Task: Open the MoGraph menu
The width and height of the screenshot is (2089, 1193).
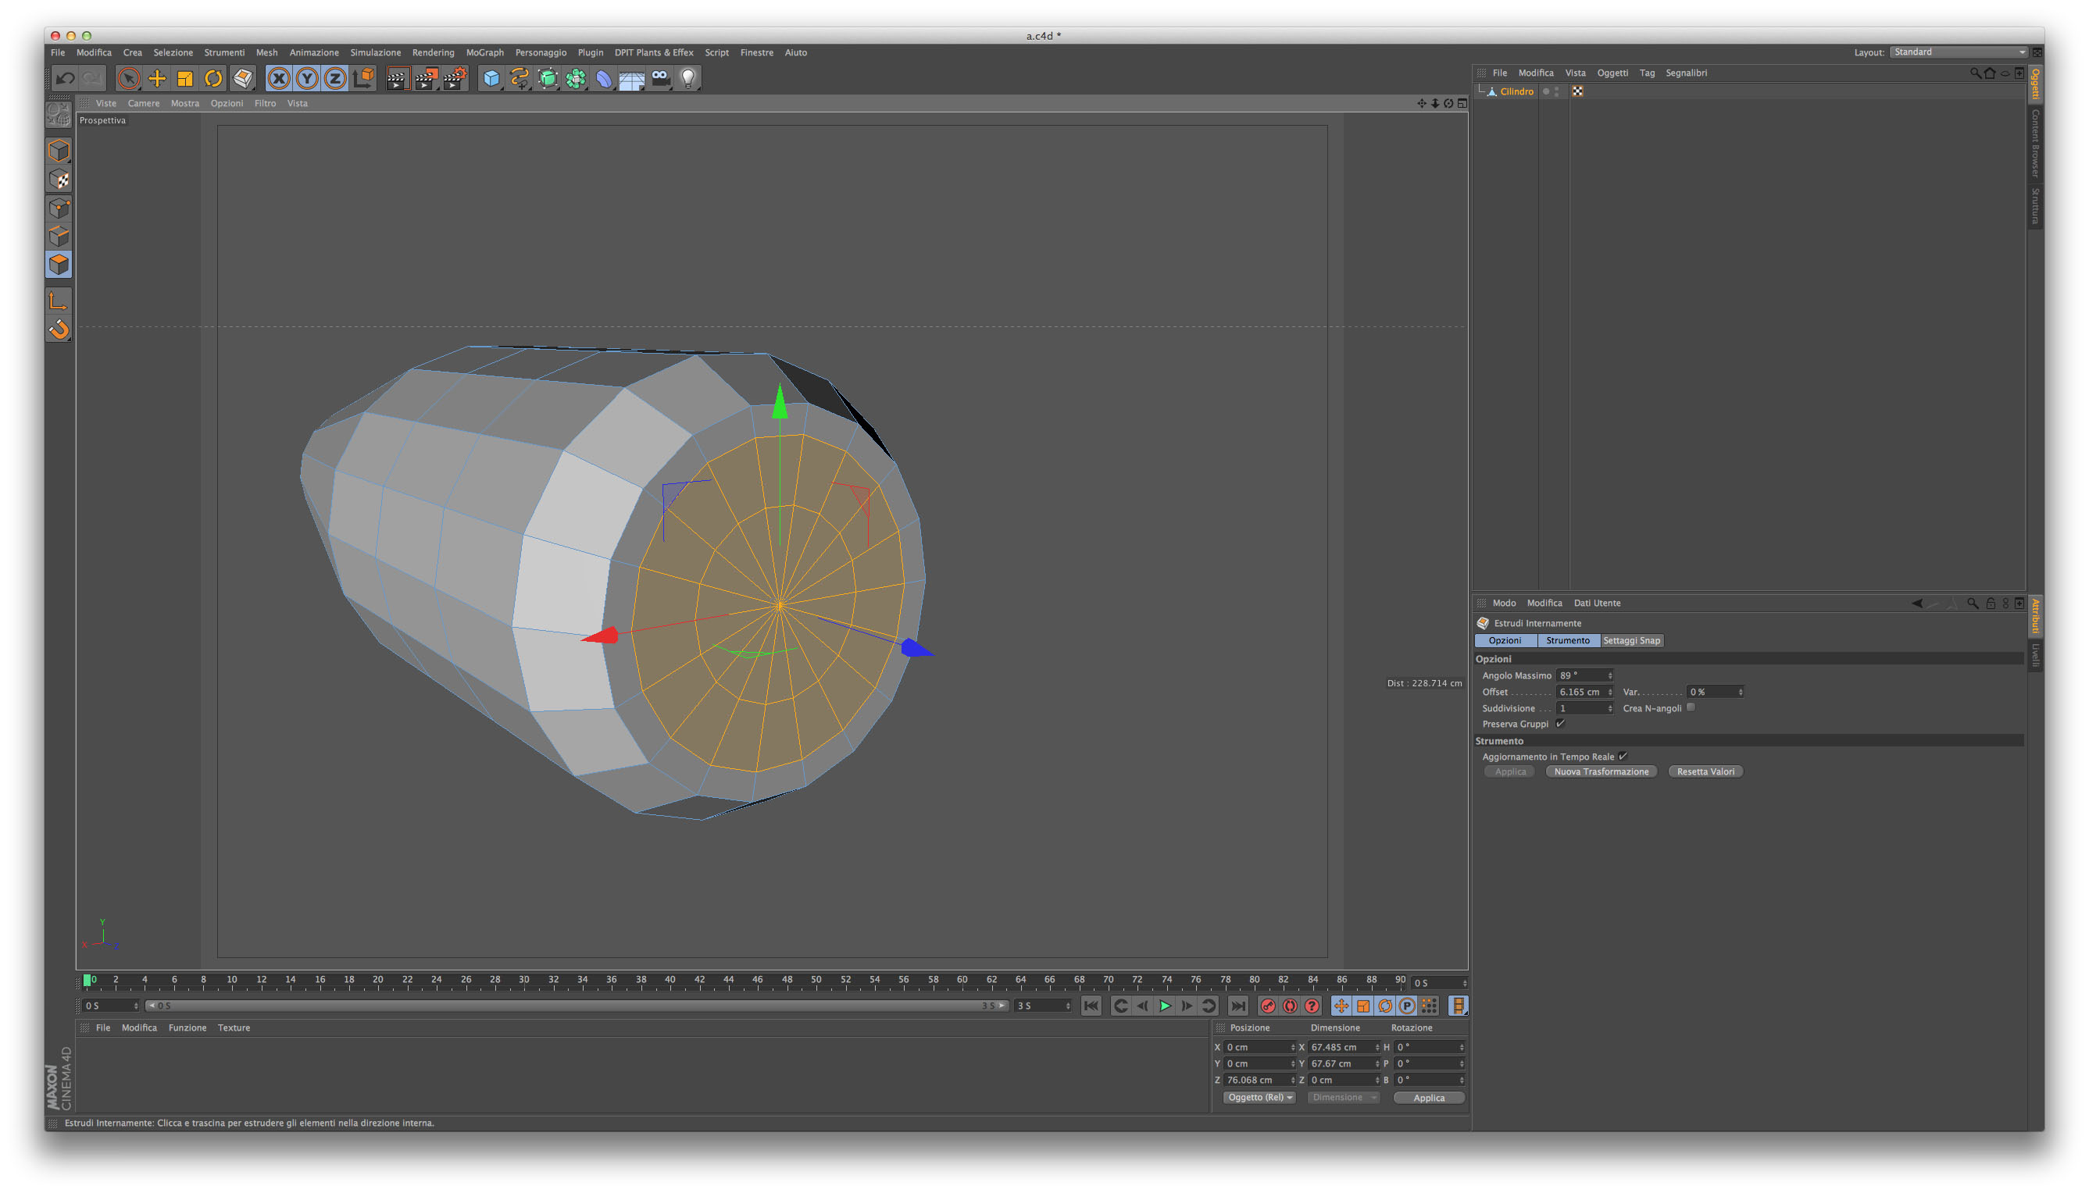Action: coord(484,52)
